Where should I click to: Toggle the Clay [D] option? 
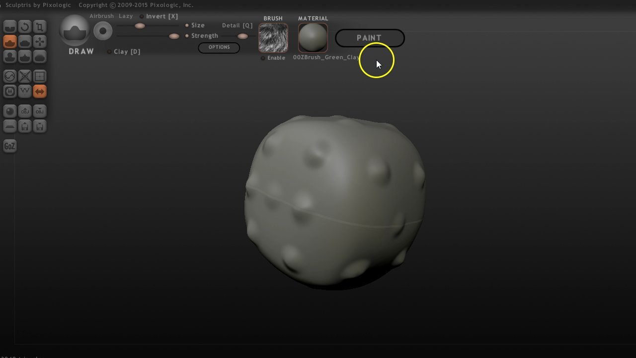click(109, 52)
